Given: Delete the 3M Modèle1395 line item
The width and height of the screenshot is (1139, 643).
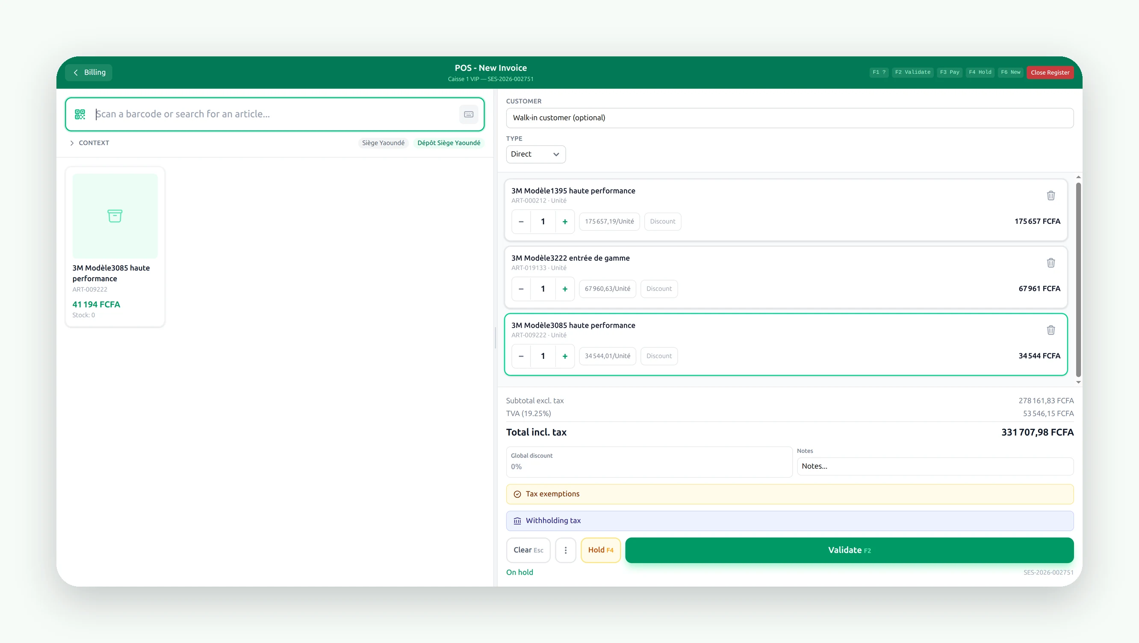Looking at the screenshot, I should pos(1051,196).
